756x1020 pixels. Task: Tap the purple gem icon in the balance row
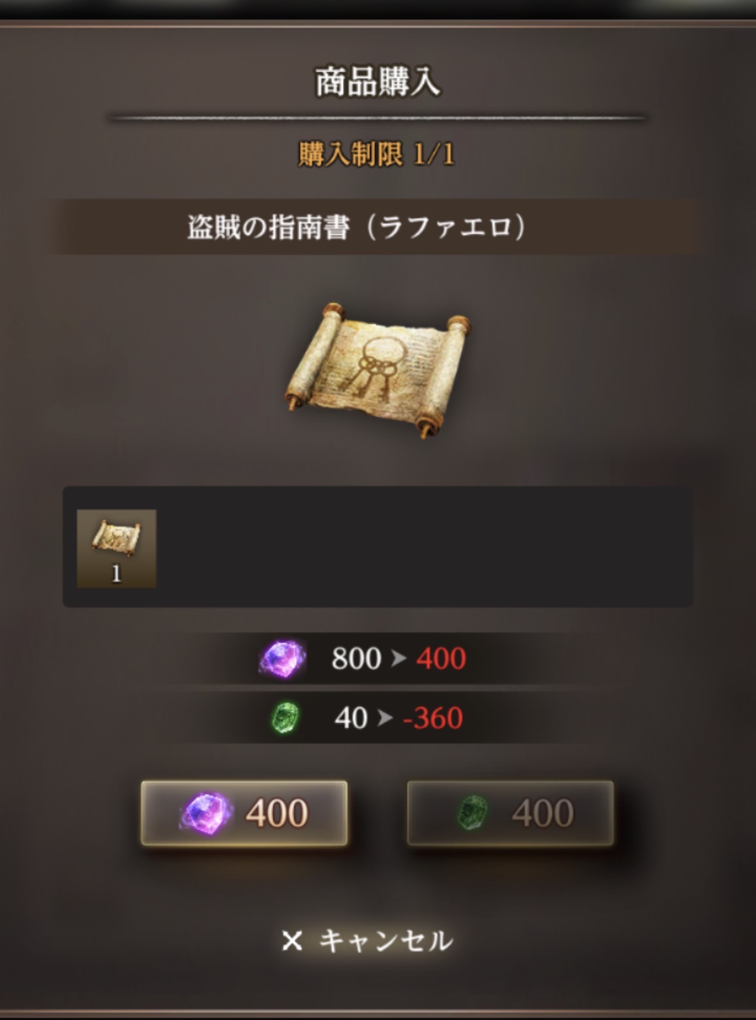(x=282, y=658)
